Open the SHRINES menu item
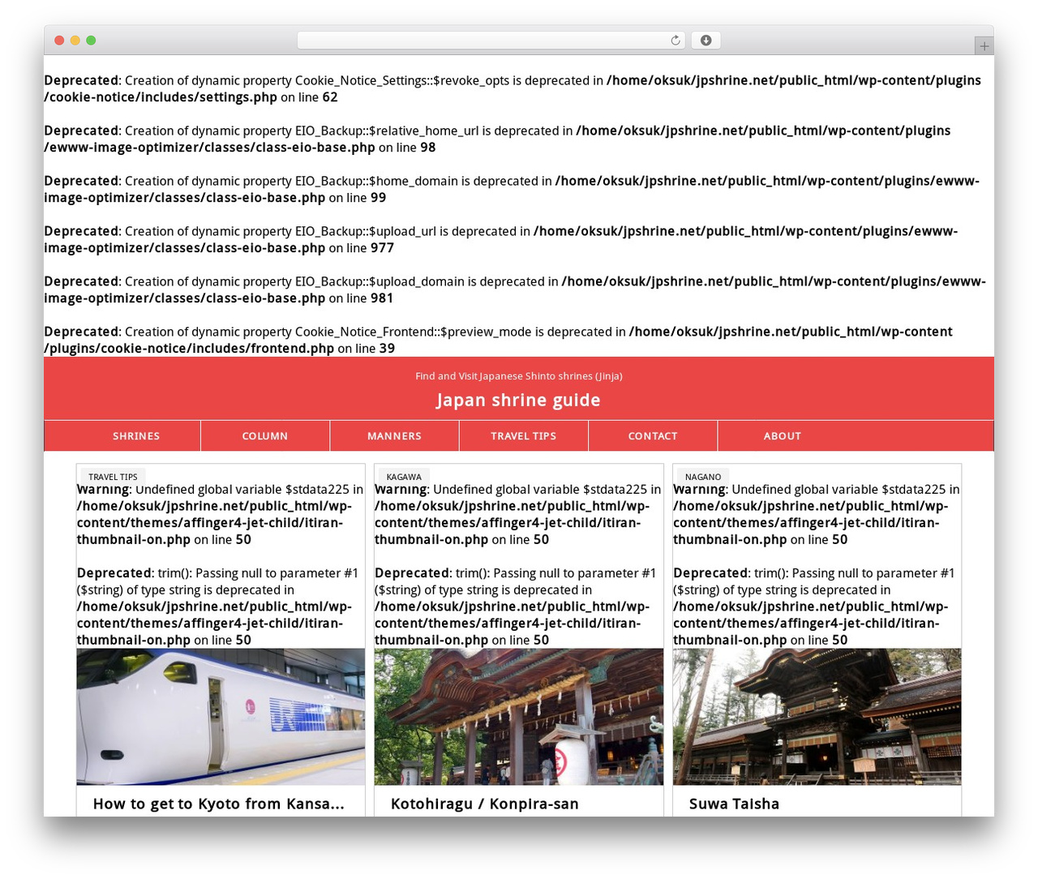The image size is (1038, 879). point(136,435)
